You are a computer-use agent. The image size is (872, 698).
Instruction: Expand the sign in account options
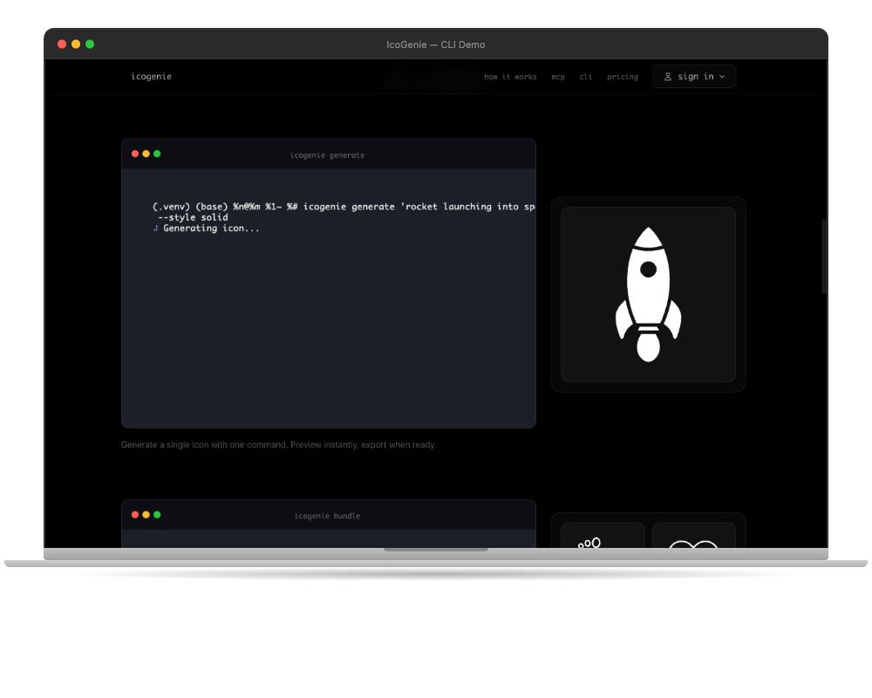pos(722,77)
